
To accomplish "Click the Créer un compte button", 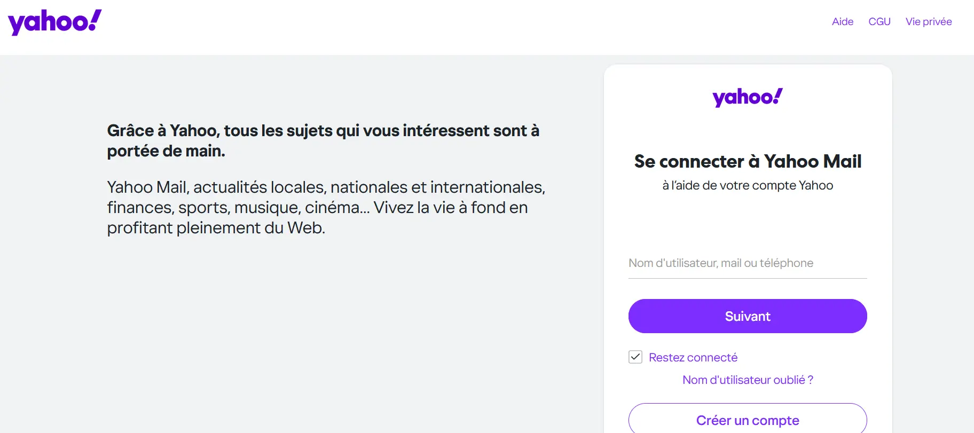I will point(748,418).
